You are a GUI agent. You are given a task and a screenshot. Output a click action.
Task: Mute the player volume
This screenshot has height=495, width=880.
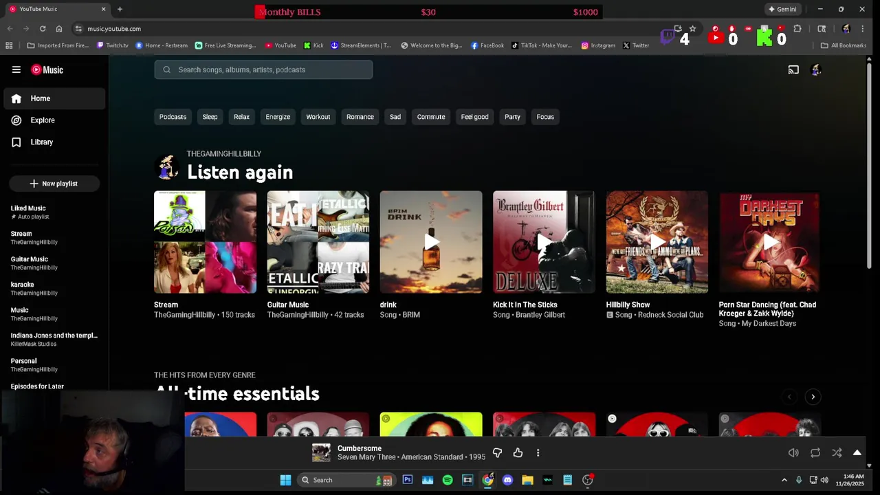click(x=793, y=453)
